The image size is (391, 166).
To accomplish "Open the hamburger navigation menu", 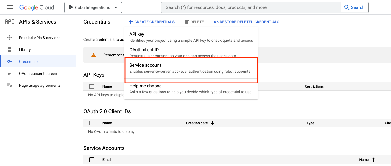I will click(x=10, y=7).
